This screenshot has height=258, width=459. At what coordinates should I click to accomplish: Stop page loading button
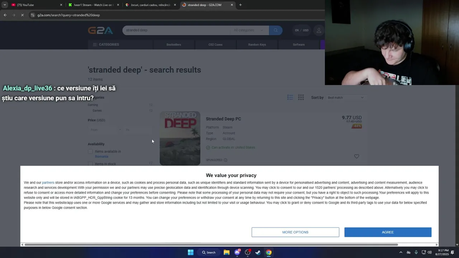click(22, 15)
